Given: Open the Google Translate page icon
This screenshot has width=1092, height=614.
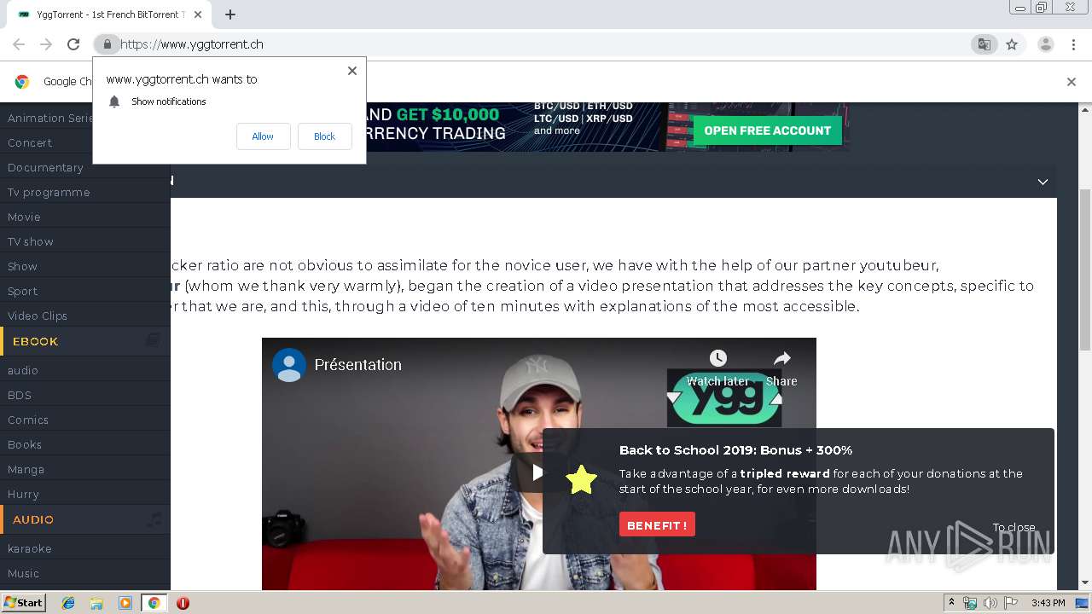Looking at the screenshot, I should 985,44.
